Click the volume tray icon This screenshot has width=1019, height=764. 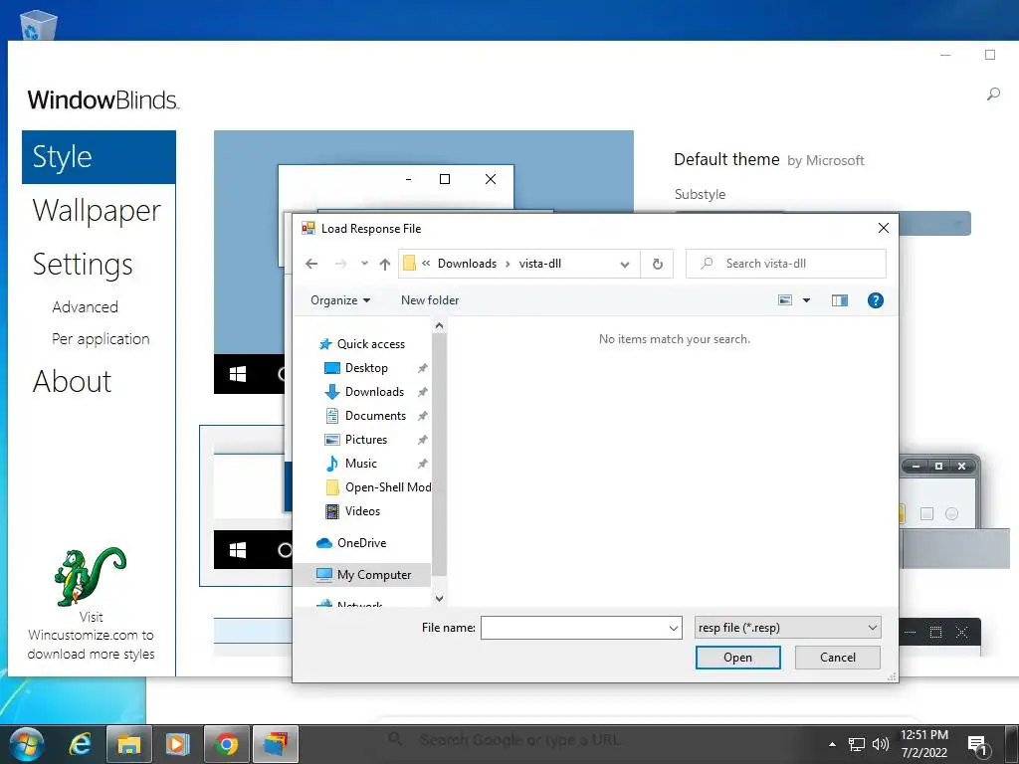(x=880, y=744)
